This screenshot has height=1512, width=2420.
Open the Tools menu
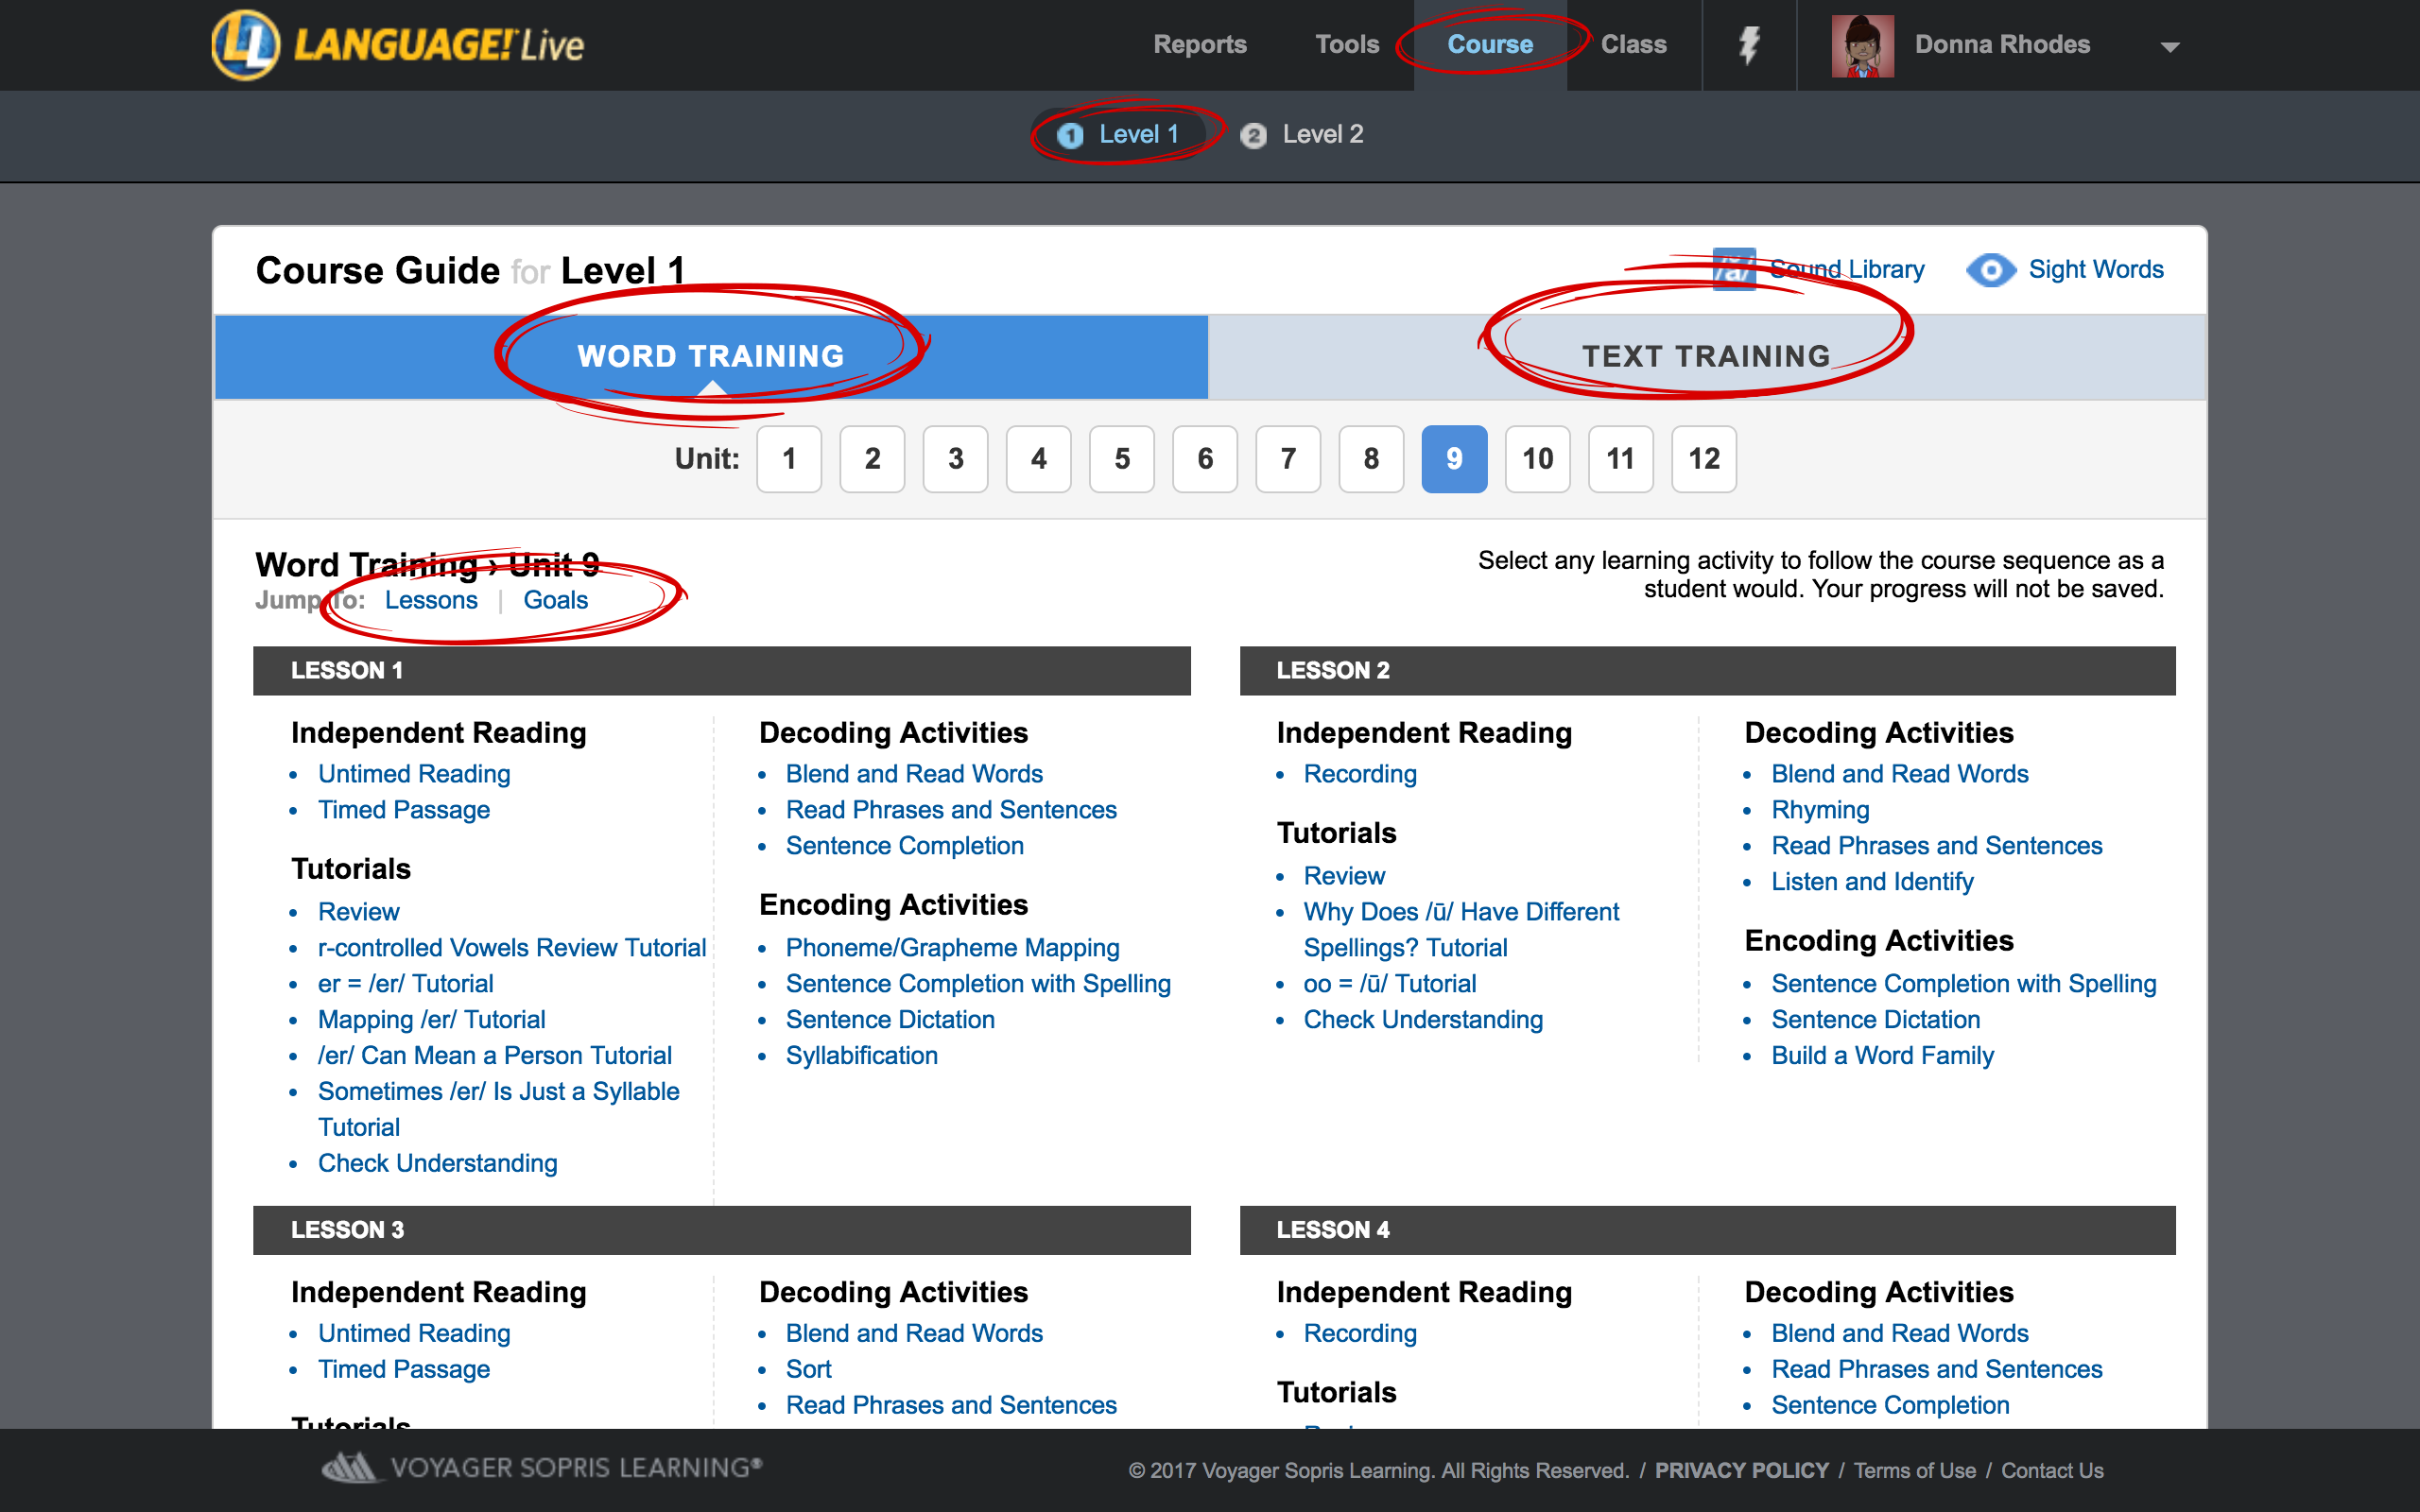point(1346,45)
